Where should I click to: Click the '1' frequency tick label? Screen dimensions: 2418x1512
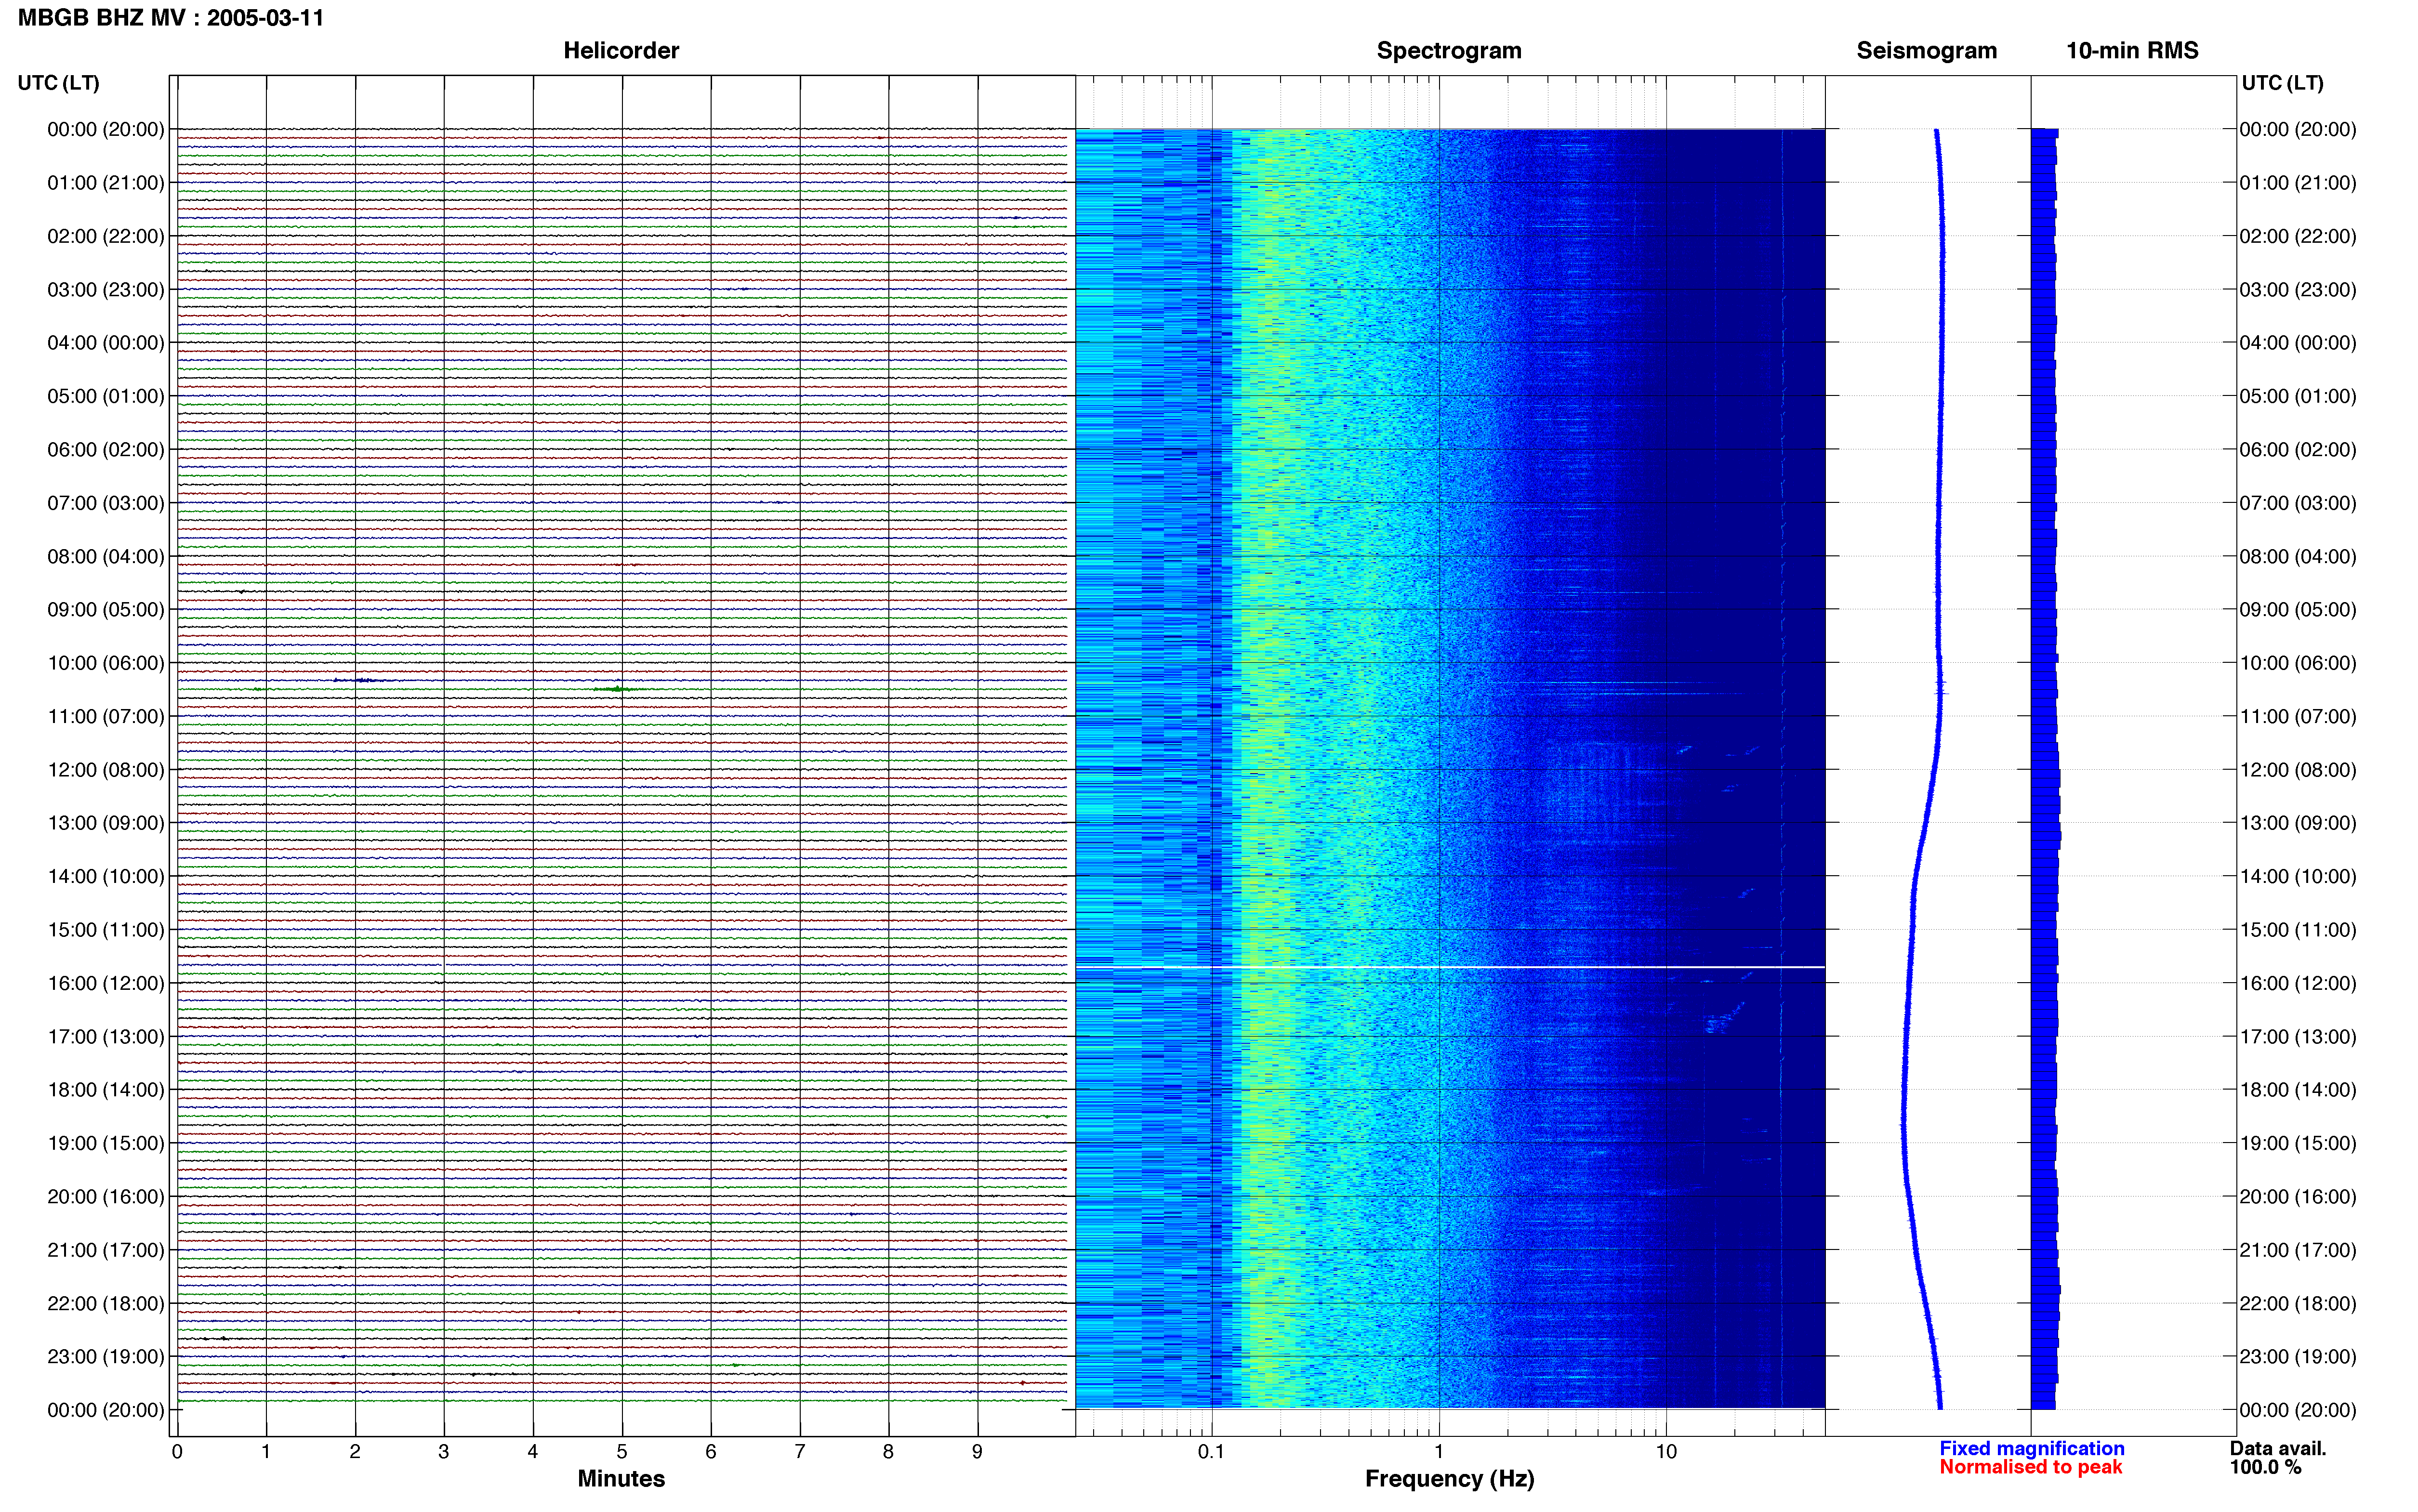click(1439, 1452)
